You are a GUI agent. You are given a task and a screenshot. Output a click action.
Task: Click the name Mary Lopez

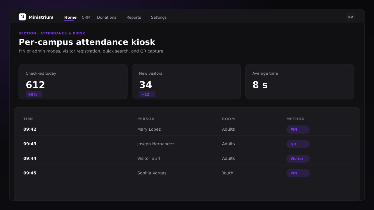click(x=149, y=129)
